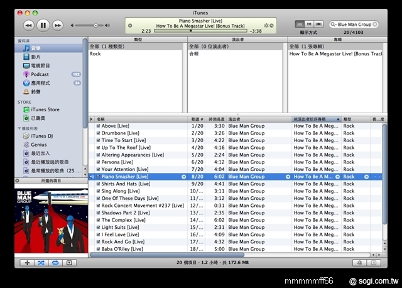
Task: Toggle checkbox for Sing Along [Live]
Action: 98,191
